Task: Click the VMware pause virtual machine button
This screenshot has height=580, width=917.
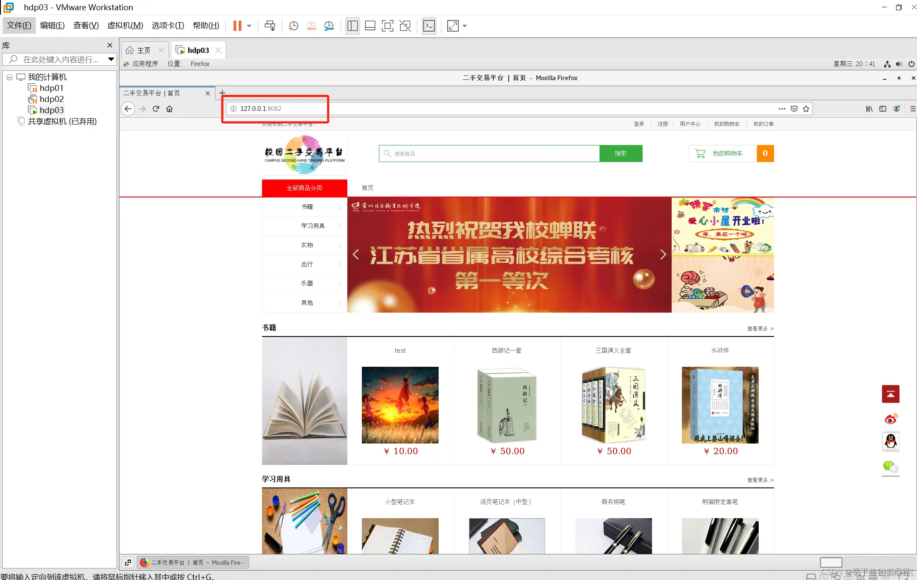Action: (x=237, y=26)
